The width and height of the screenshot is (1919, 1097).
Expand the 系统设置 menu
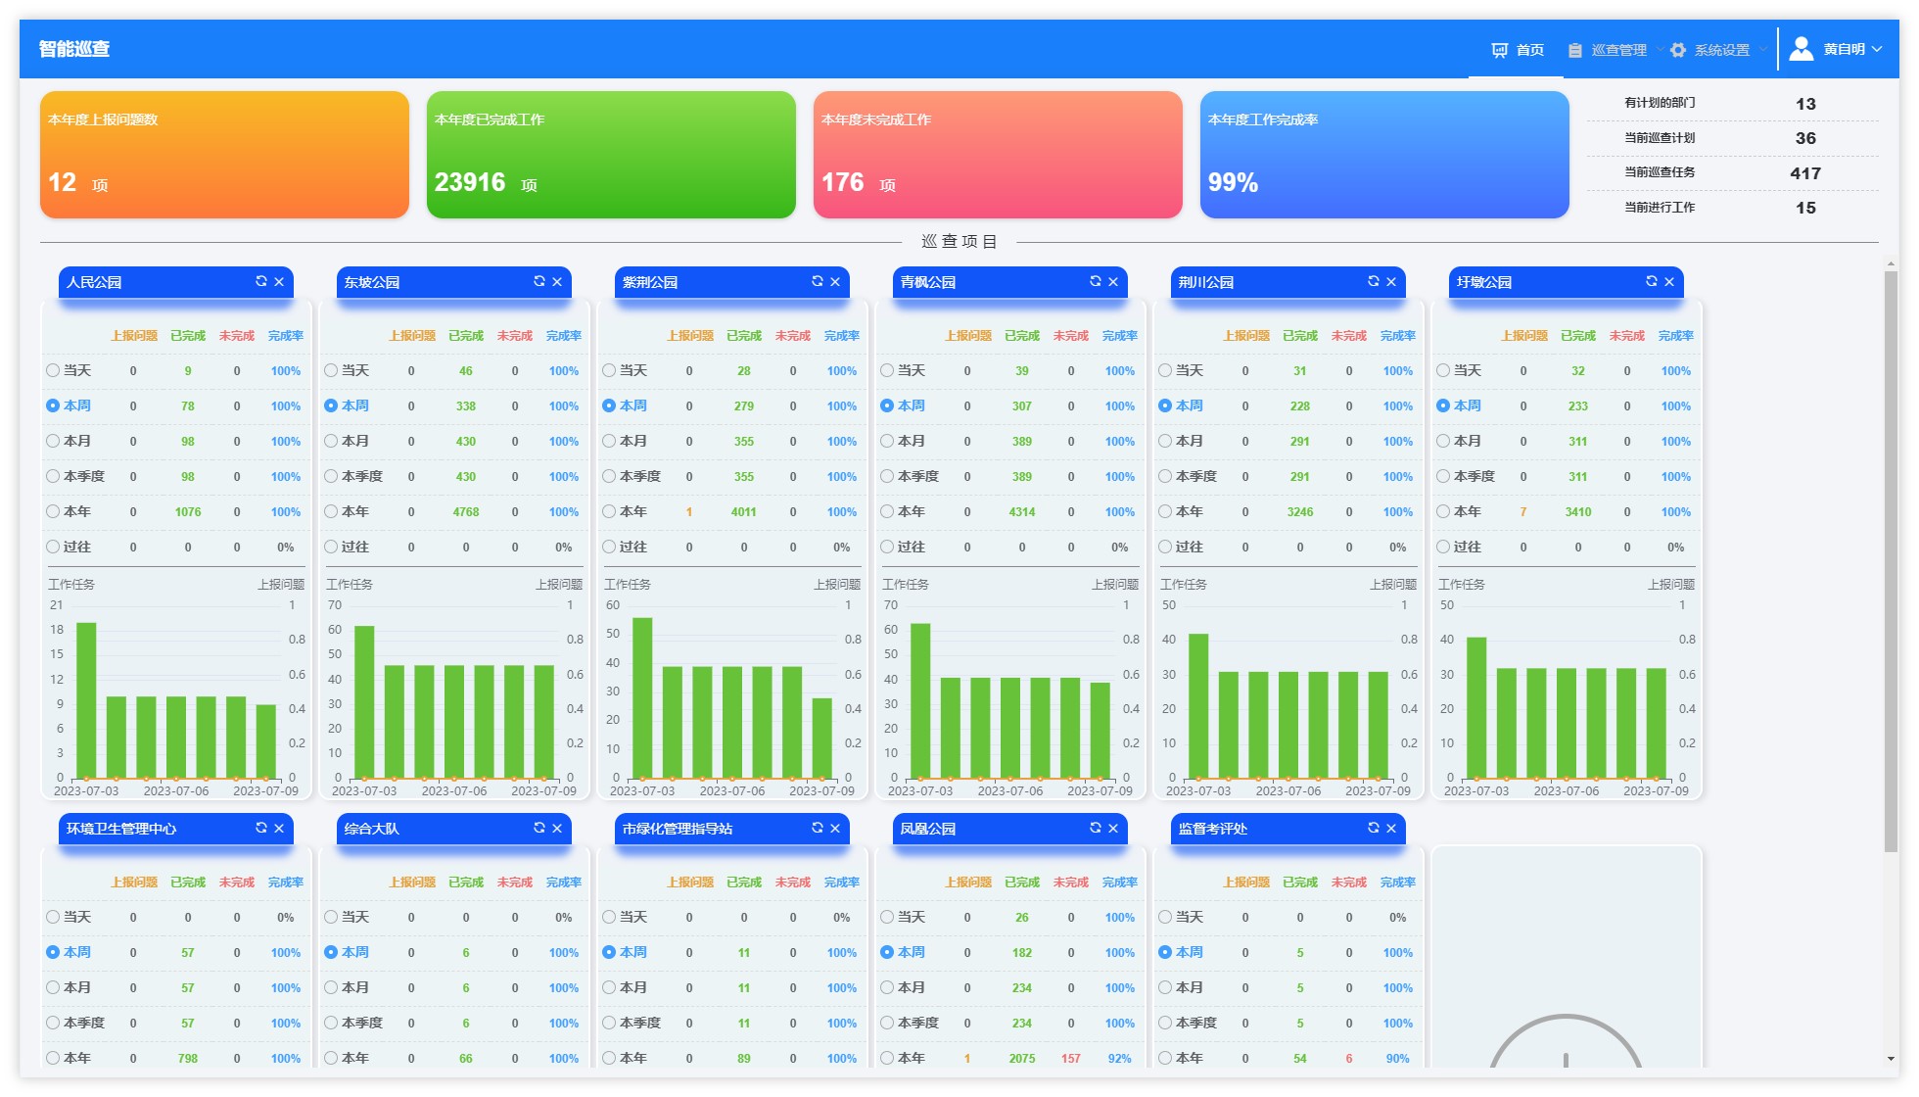click(x=1720, y=50)
